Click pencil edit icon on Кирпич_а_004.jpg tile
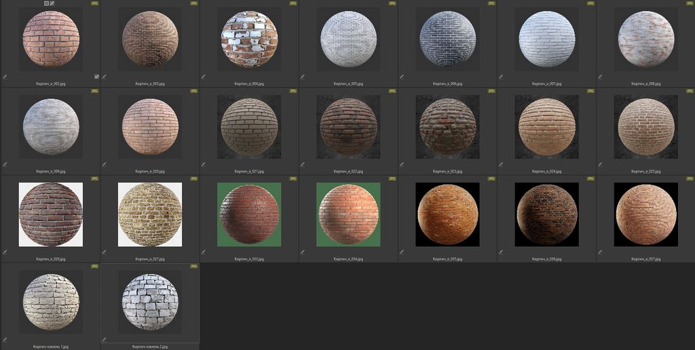The height and width of the screenshot is (350, 695). [203, 77]
